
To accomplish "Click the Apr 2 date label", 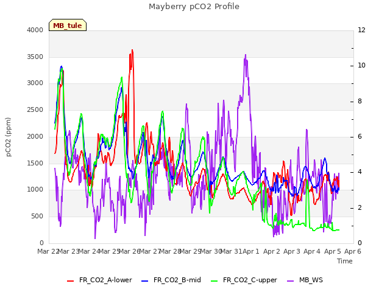I will click(272, 251).
